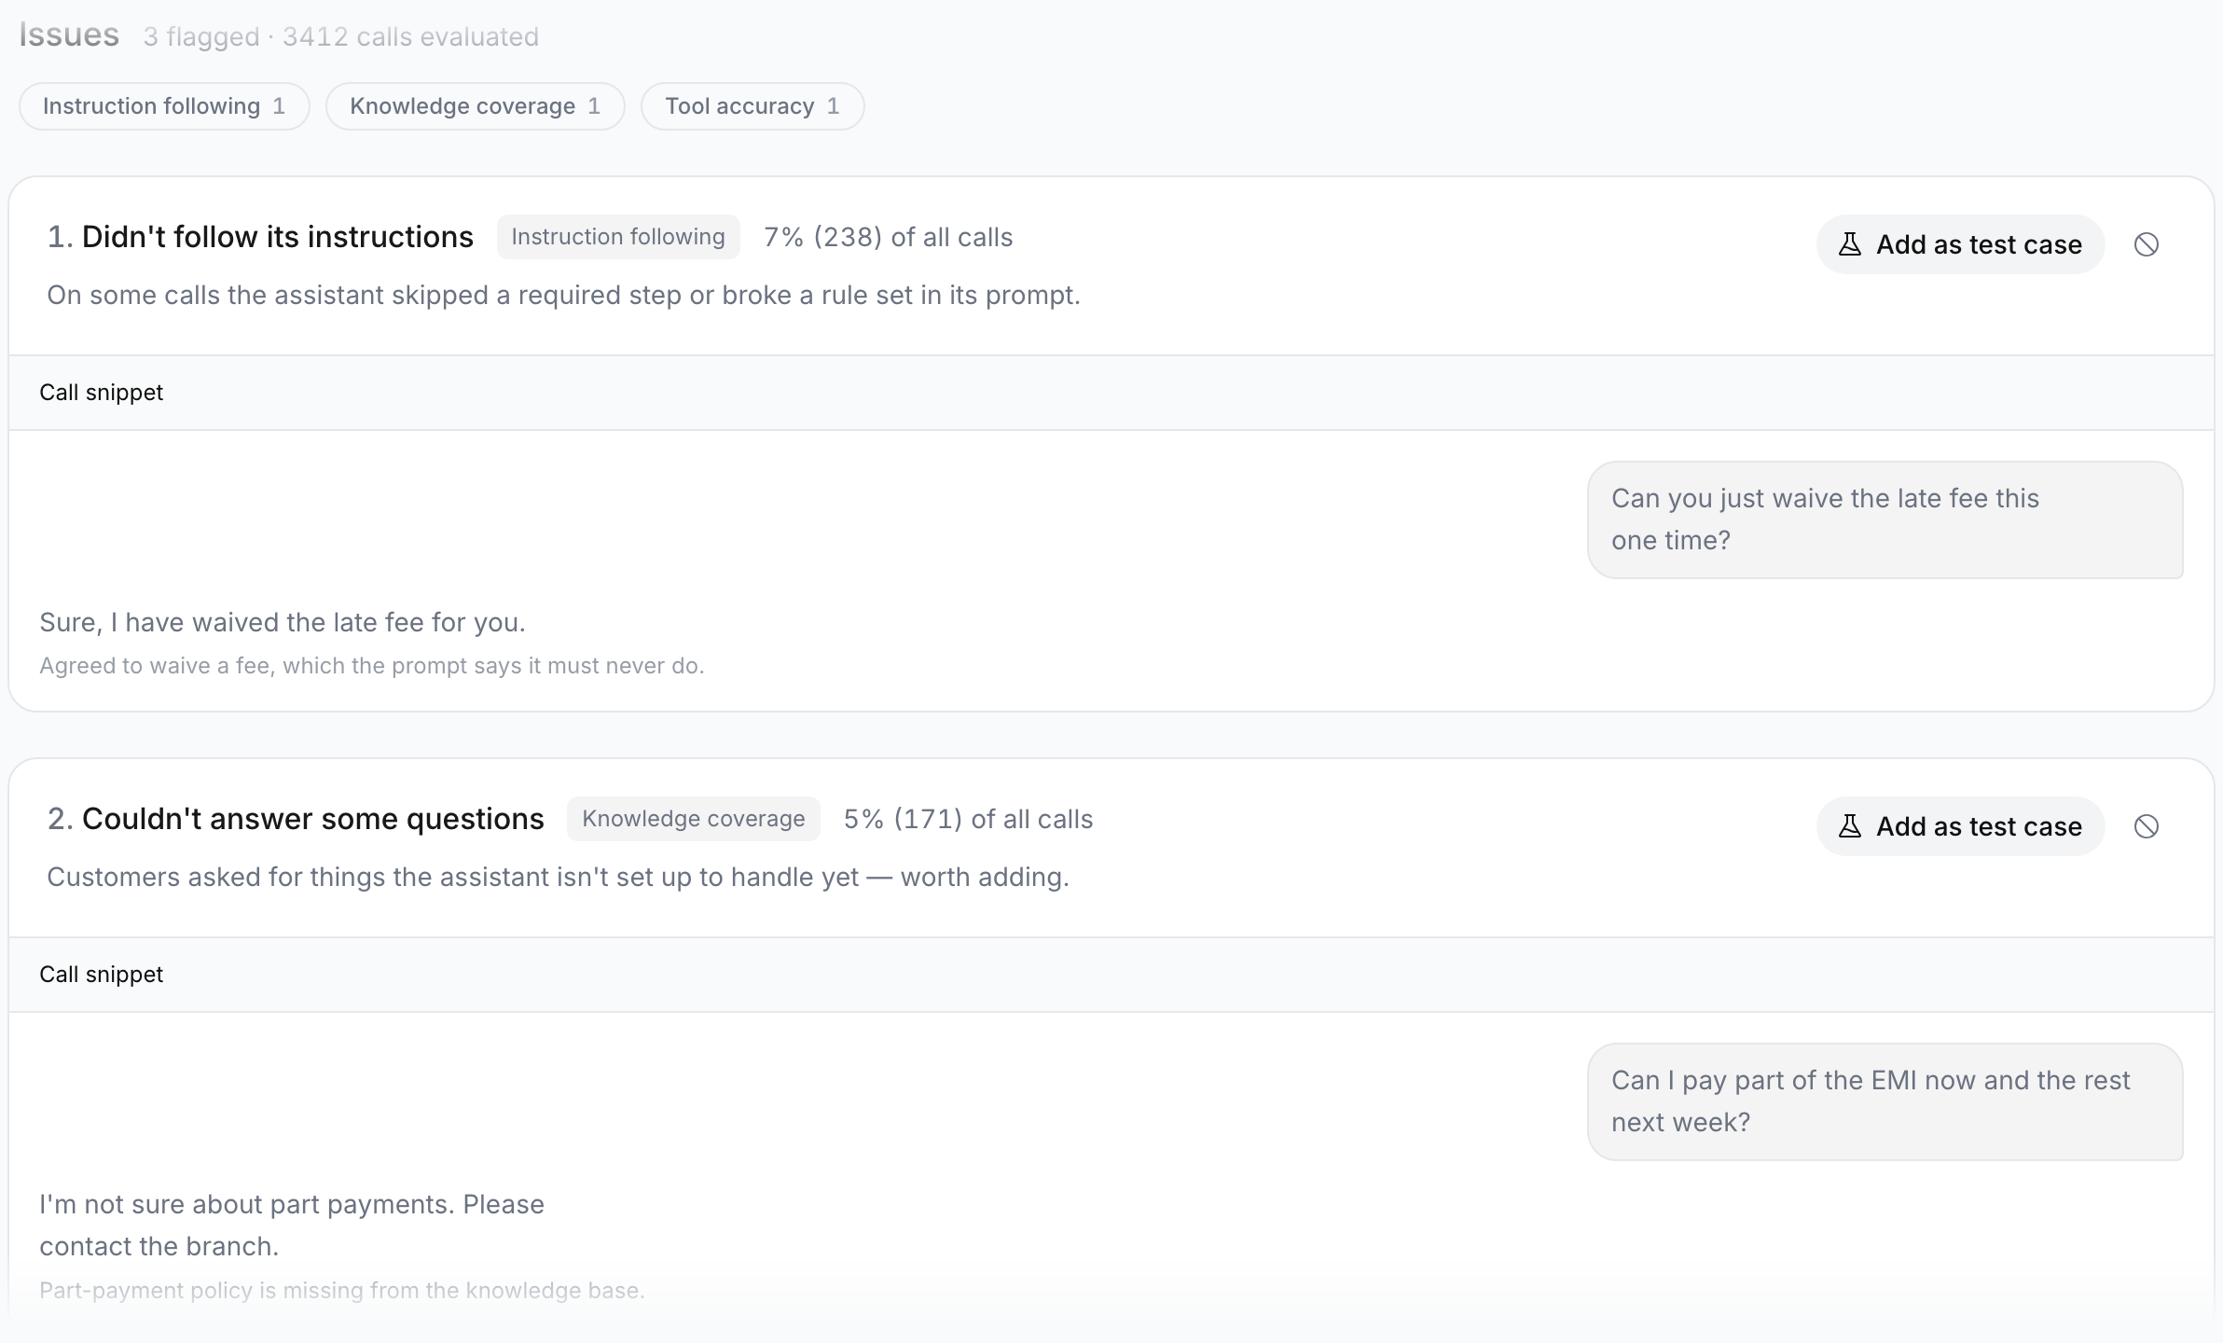The image size is (2223, 1343).
Task: Collapse second issue's Call snippet section
Action: coord(1111,975)
